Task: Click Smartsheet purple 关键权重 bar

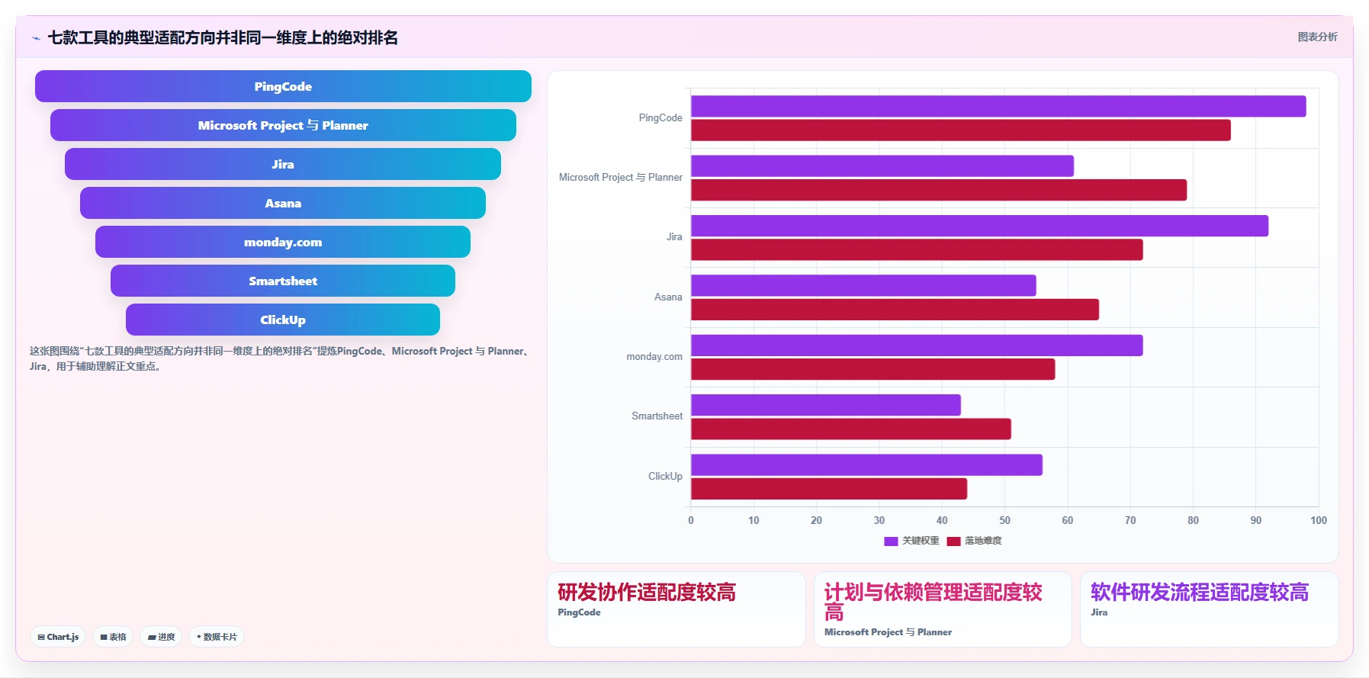Action: coord(826,405)
